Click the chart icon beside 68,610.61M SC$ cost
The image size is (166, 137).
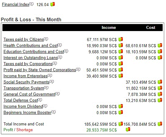[x=160, y=45]
